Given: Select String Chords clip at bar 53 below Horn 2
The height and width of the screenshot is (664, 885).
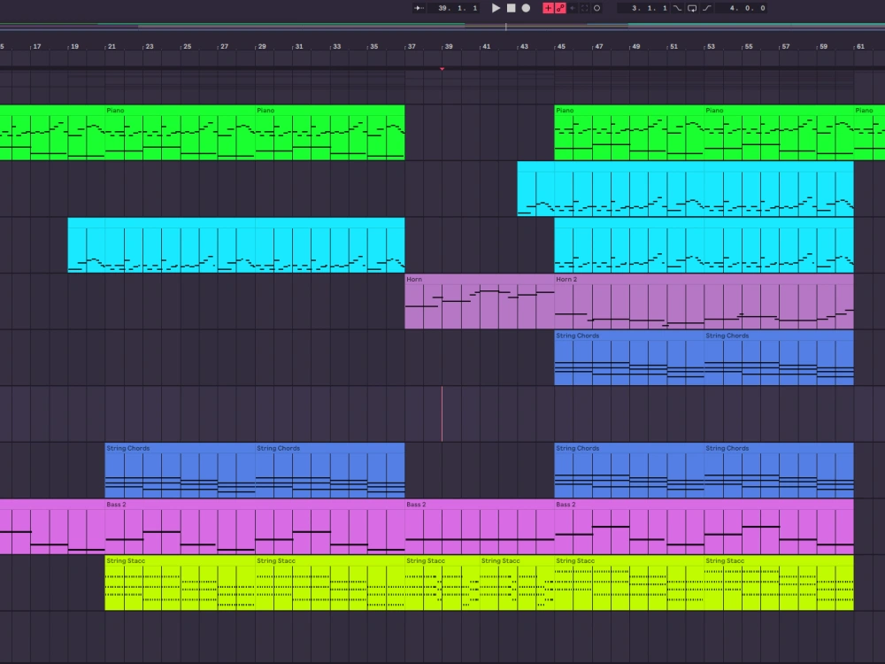Looking at the screenshot, I should click(x=779, y=358).
